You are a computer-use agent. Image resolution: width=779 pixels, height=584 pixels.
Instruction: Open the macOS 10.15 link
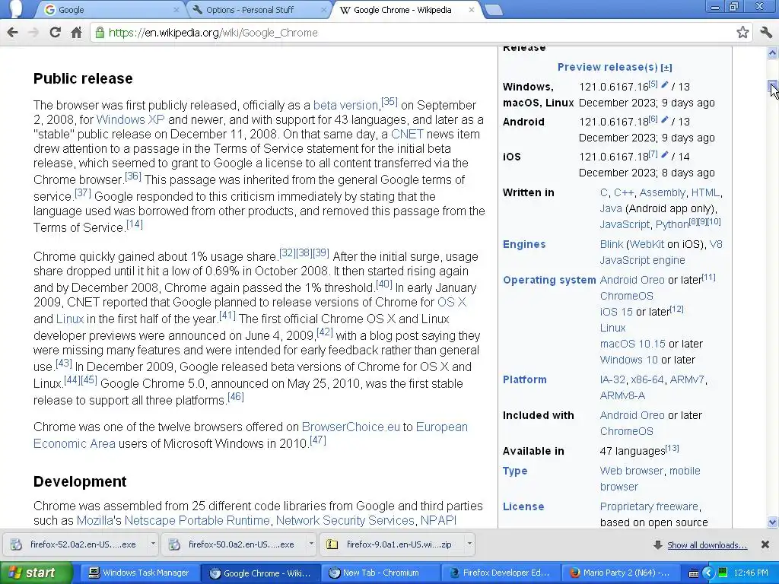(632, 344)
